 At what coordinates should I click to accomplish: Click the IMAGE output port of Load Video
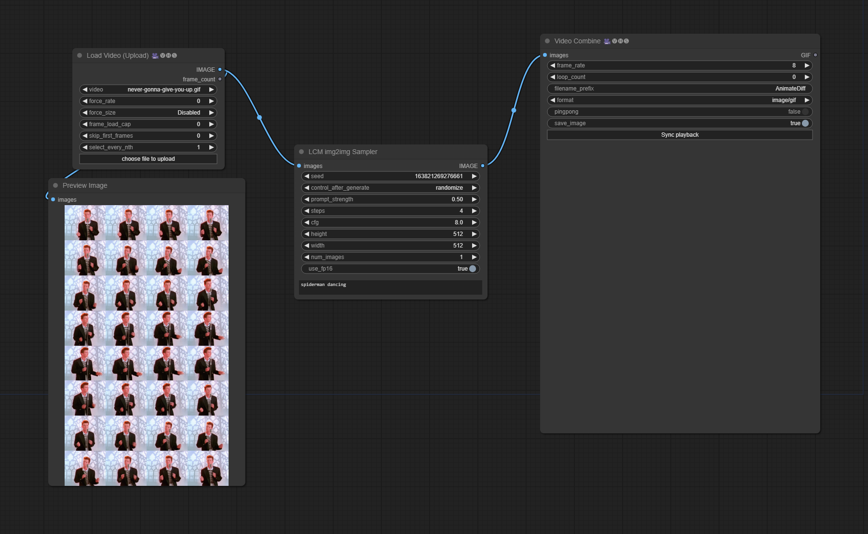coord(220,69)
